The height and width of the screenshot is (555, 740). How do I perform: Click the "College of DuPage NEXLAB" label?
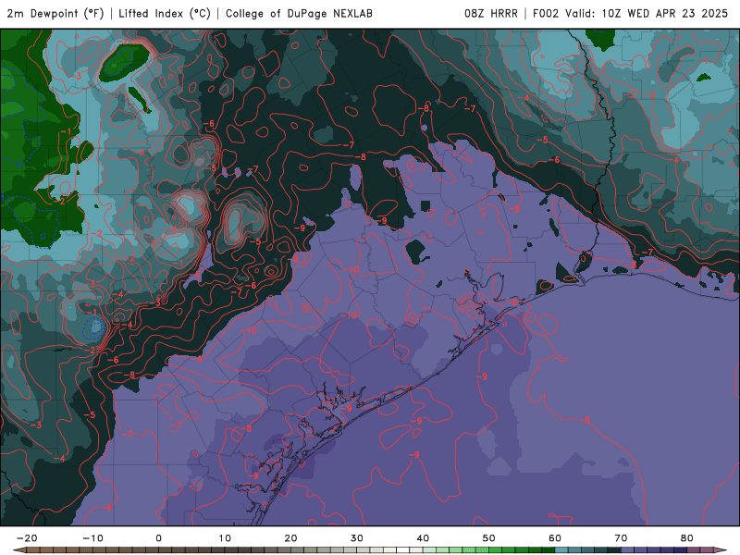tap(299, 14)
